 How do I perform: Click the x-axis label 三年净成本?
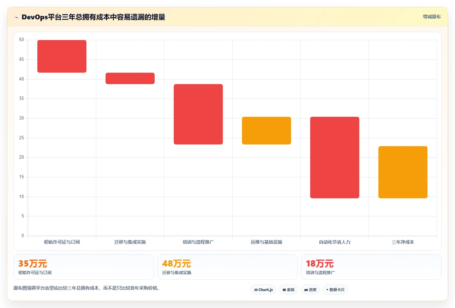coord(403,242)
